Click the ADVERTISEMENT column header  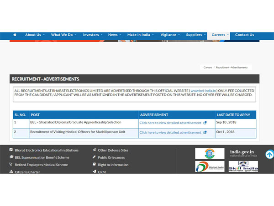[177, 115]
